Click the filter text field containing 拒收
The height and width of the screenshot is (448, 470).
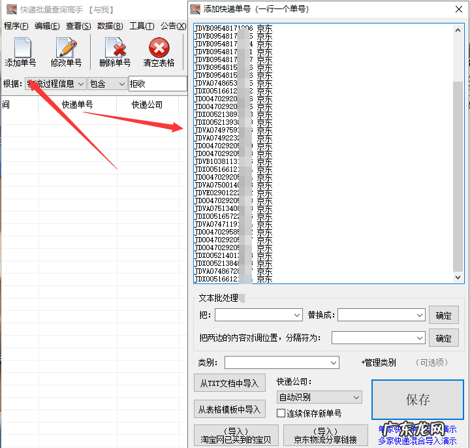(158, 84)
